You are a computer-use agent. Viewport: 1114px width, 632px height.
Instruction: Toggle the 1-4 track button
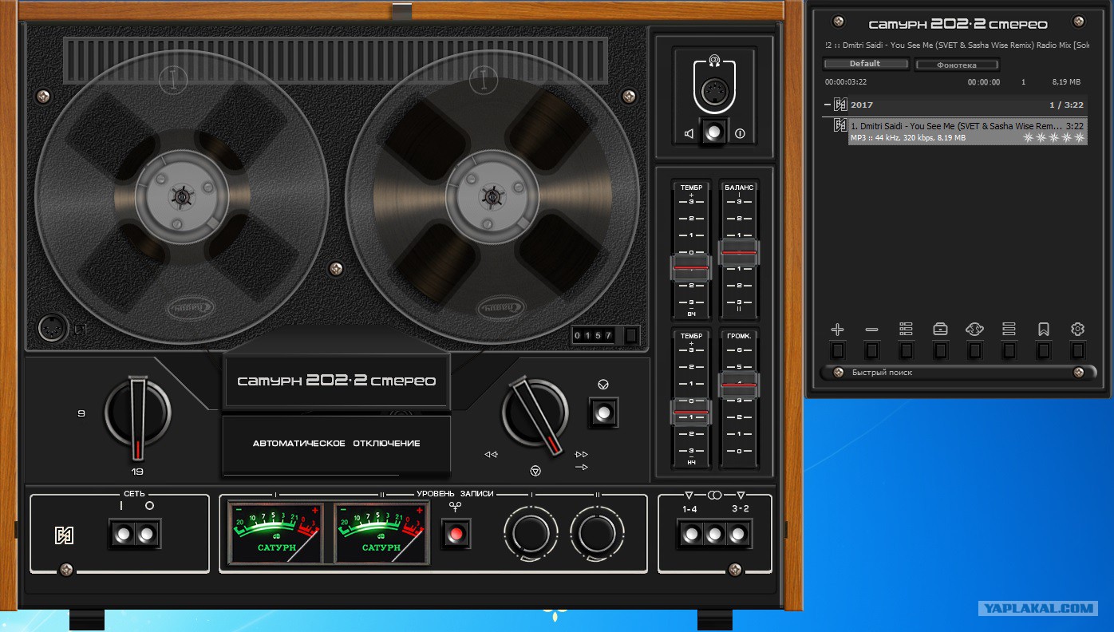[691, 534]
